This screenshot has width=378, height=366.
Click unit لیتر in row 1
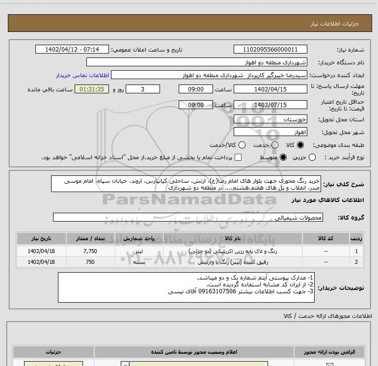click(x=139, y=251)
